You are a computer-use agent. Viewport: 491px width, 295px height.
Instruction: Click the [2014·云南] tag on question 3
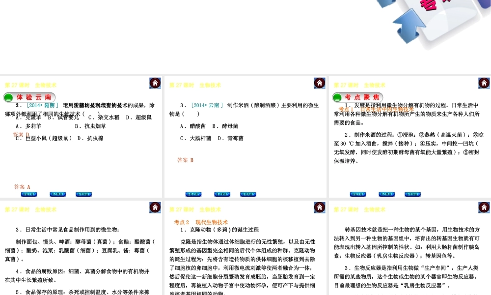coord(207,105)
